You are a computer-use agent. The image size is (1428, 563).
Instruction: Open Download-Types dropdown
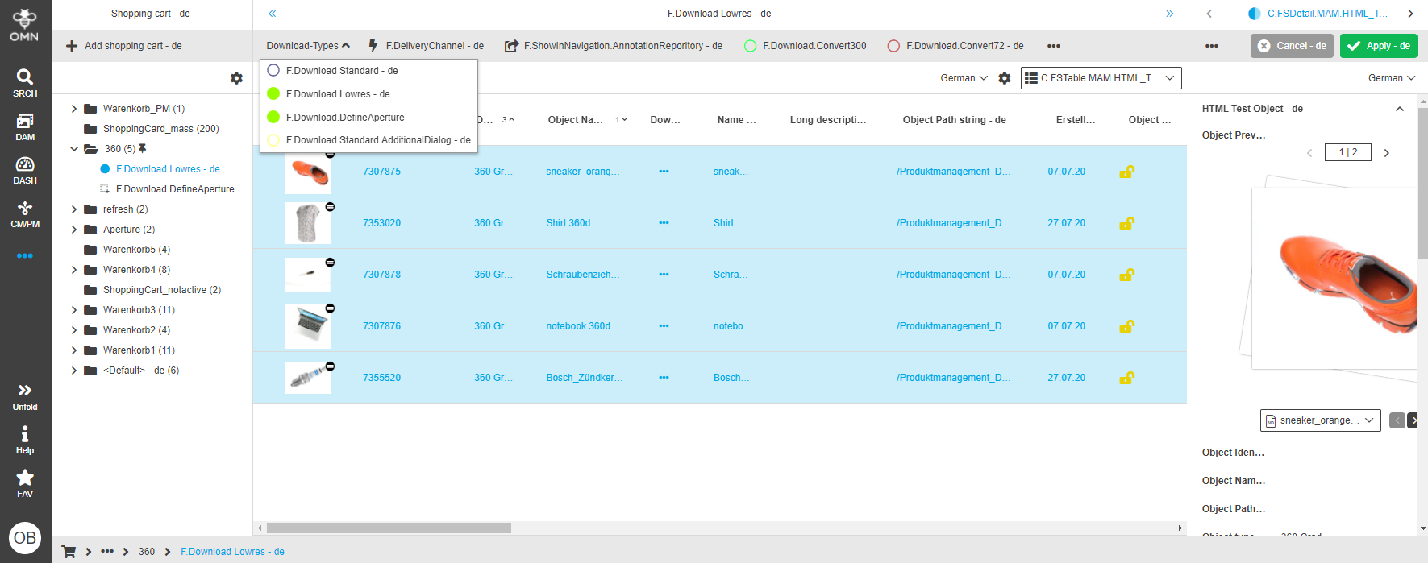308,46
